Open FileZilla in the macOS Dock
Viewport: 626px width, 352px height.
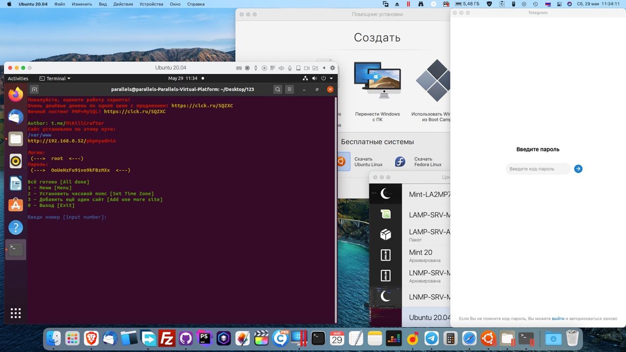(x=167, y=338)
